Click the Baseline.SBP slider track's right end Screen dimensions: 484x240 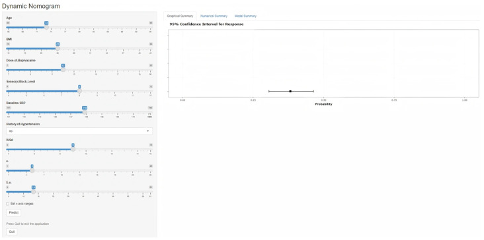[x=151, y=112]
